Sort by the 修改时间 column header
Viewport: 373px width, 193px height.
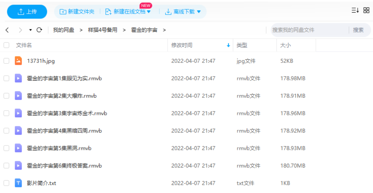point(182,45)
